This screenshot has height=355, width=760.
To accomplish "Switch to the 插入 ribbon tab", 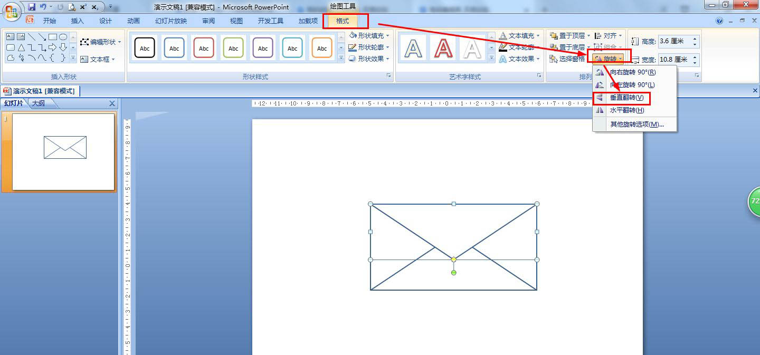I will pyautogui.click(x=78, y=21).
